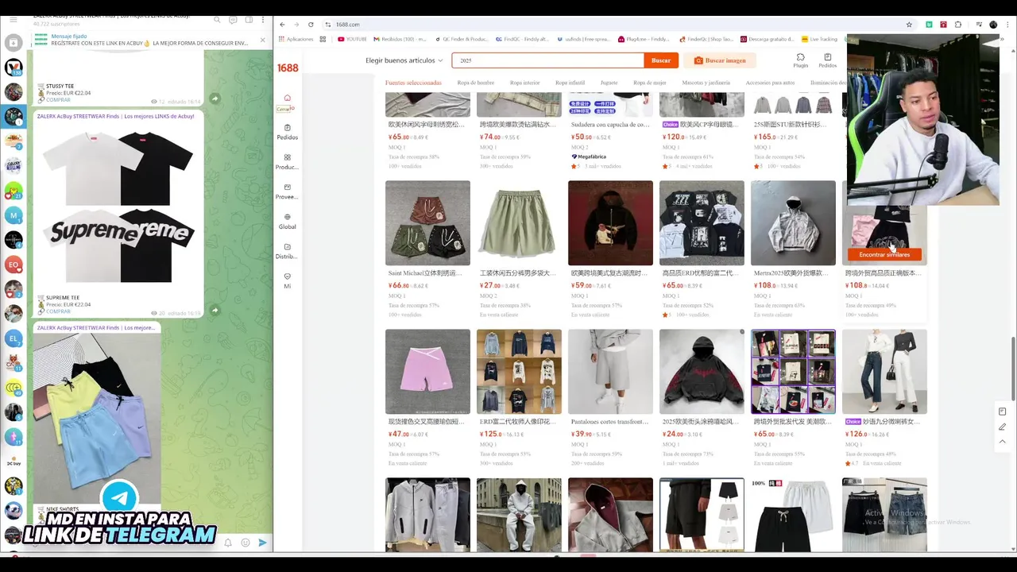Select the Ropa de mujer category tab
Screen dimensions: 1017x572
650,83
